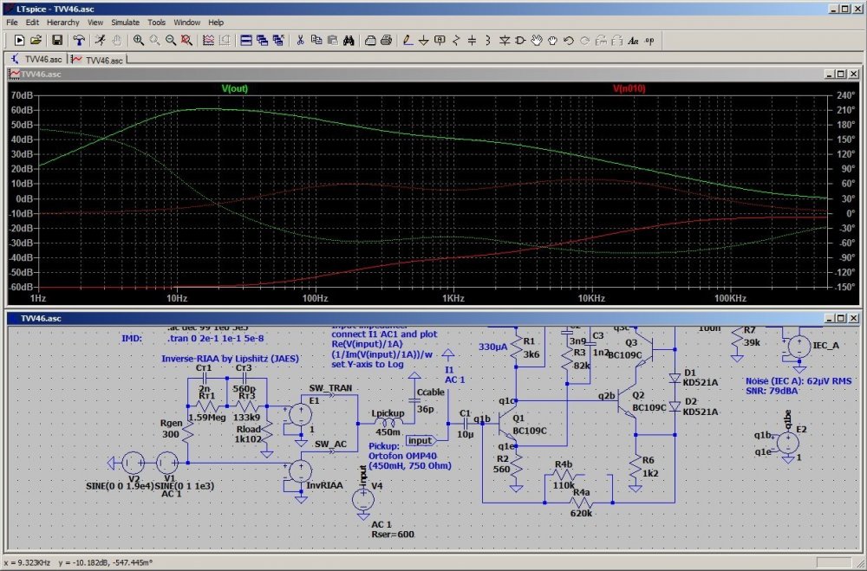Place a Ground symbol from toolbar
The width and height of the screenshot is (867, 571).
tap(424, 41)
